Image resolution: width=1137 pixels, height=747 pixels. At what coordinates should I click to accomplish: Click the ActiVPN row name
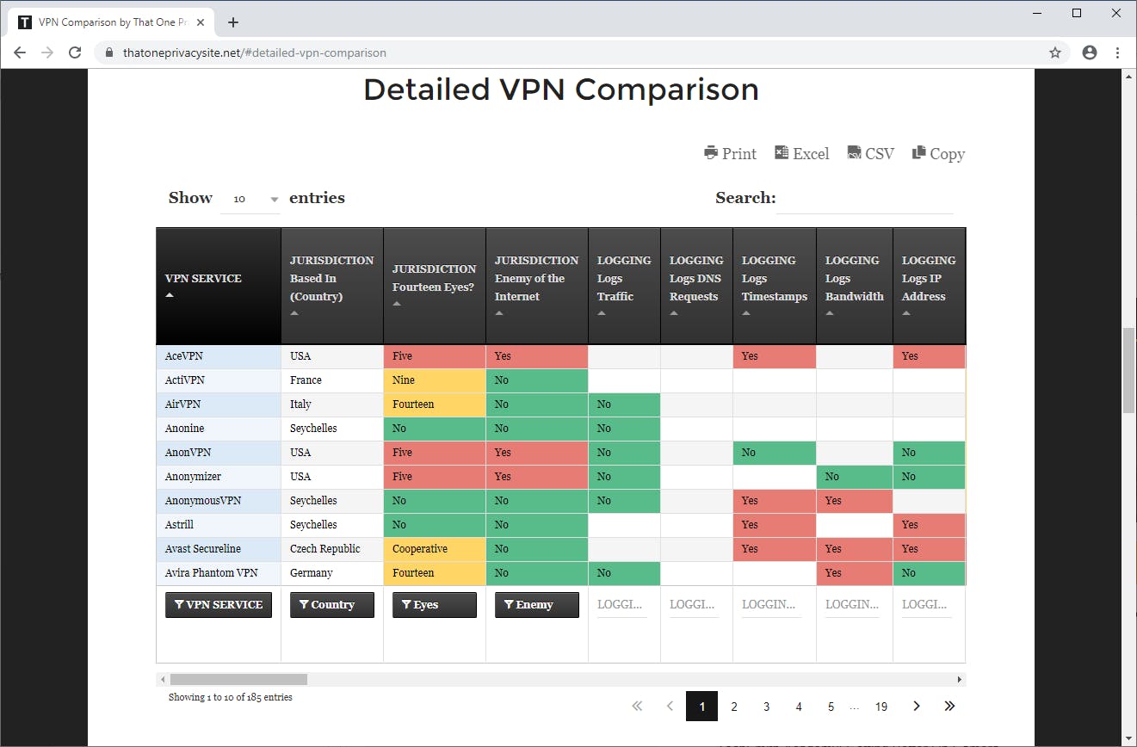click(x=185, y=380)
